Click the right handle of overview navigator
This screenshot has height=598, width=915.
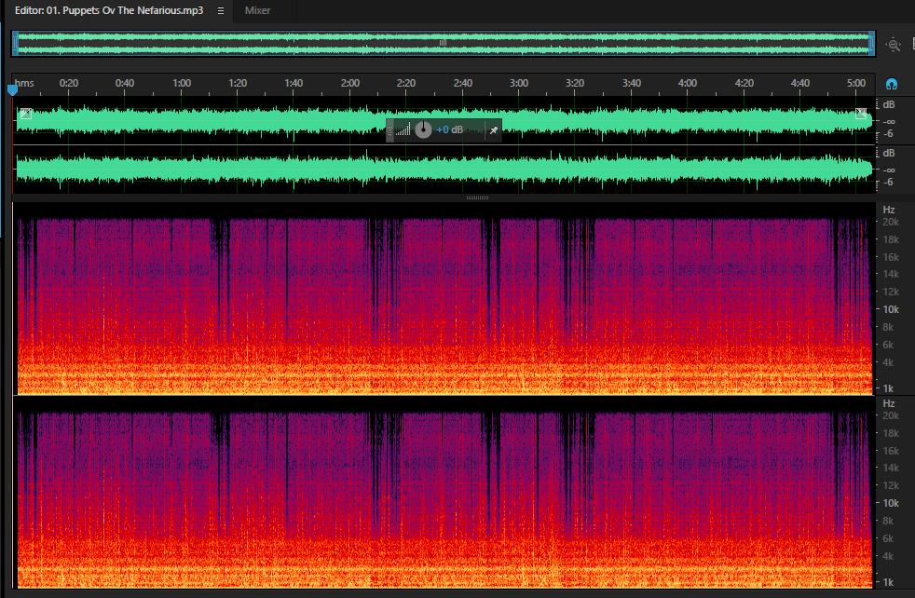click(871, 44)
